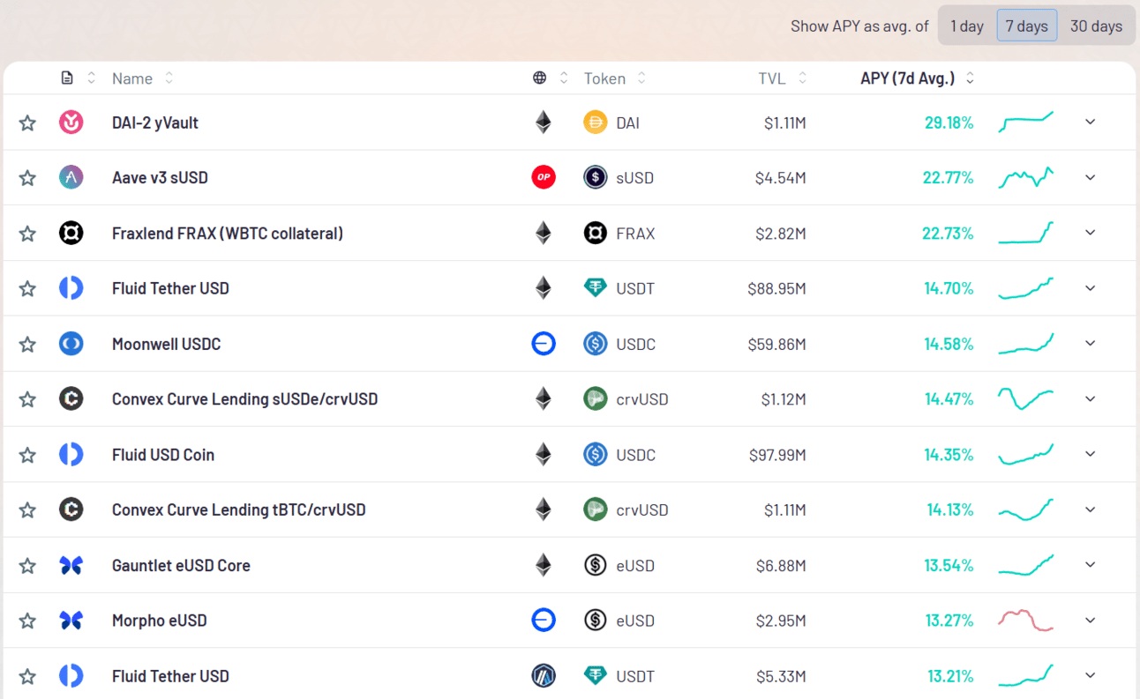Sort by APY (7d Avg.) column header
The width and height of the screenshot is (1140, 699).
click(x=918, y=78)
